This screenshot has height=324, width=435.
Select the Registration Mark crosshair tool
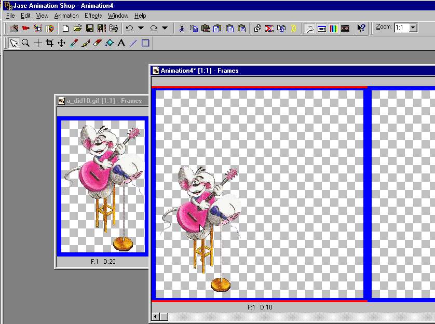point(38,43)
